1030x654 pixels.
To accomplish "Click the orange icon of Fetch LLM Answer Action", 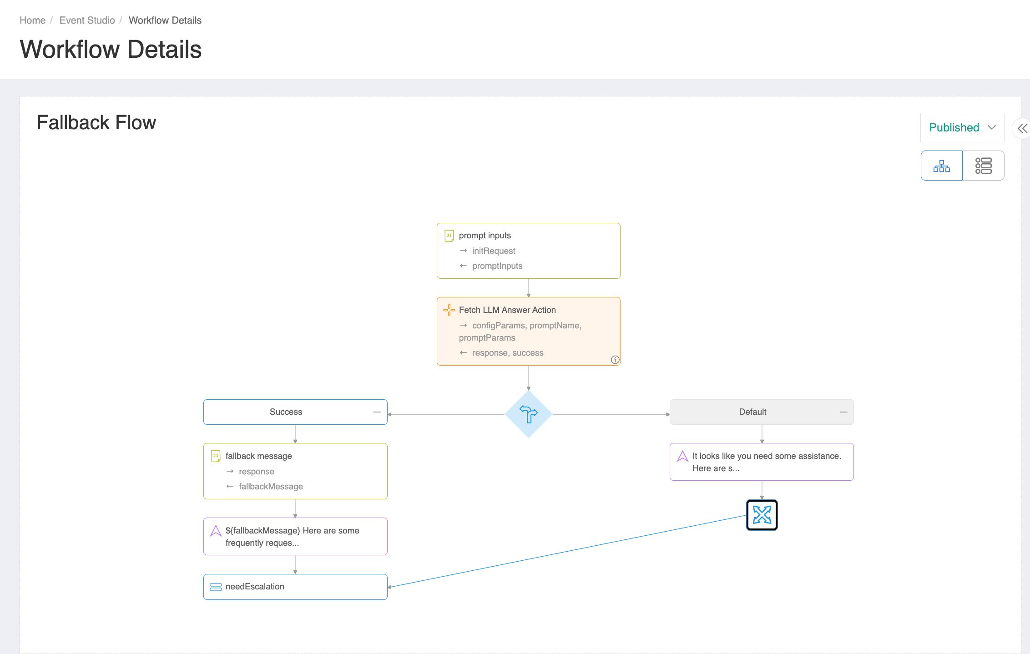I will tap(449, 310).
